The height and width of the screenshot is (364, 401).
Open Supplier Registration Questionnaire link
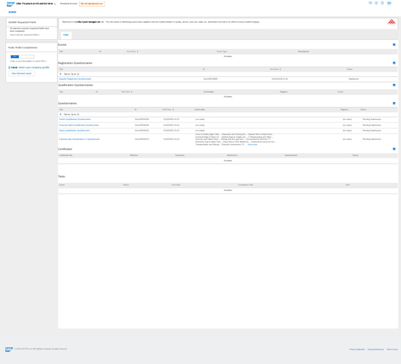(75, 79)
